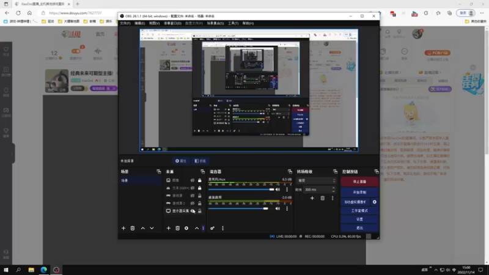
Task: Toggle visibility eye of the 游戏源 source
Action: pos(193,196)
